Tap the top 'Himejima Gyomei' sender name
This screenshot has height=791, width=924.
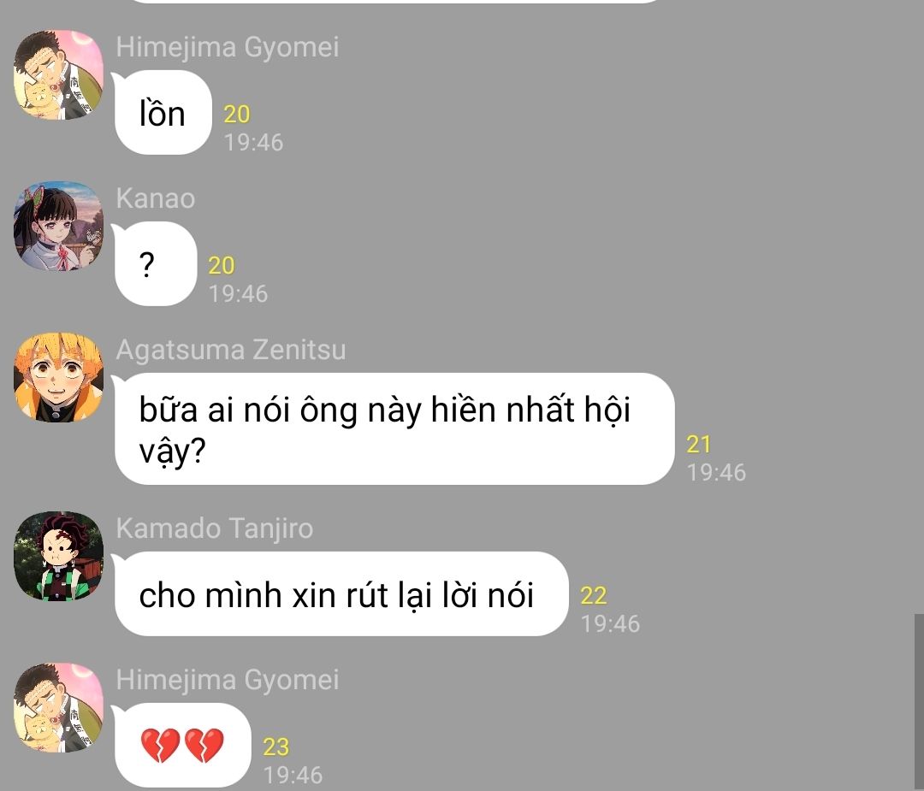point(227,47)
